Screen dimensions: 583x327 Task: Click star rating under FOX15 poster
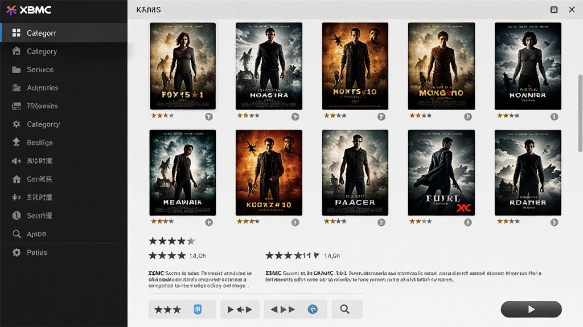click(162, 116)
